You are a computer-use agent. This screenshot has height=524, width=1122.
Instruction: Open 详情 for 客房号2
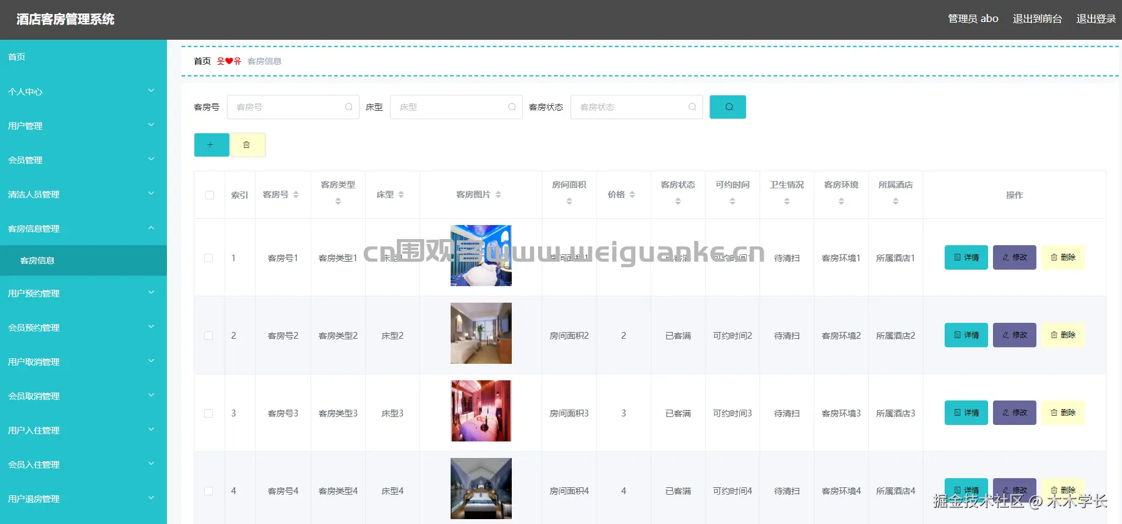click(x=966, y=335)
